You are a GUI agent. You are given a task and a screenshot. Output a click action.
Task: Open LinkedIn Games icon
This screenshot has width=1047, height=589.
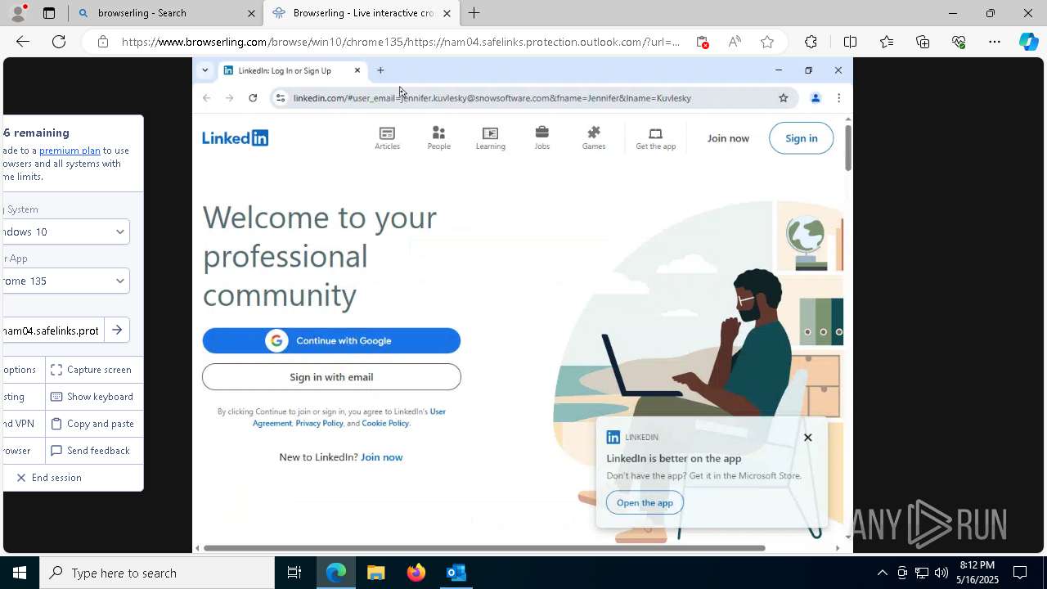click(594, 137)
